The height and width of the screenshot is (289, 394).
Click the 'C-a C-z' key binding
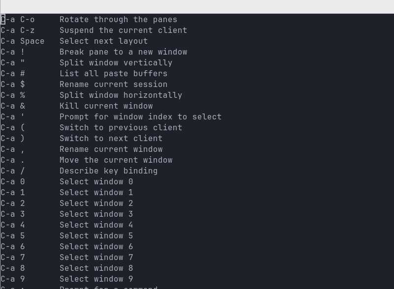click(18, 30)
